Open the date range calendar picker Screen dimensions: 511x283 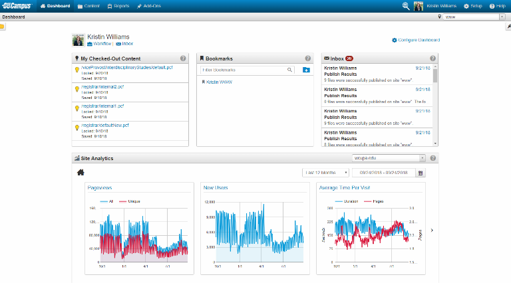(420, 173)
